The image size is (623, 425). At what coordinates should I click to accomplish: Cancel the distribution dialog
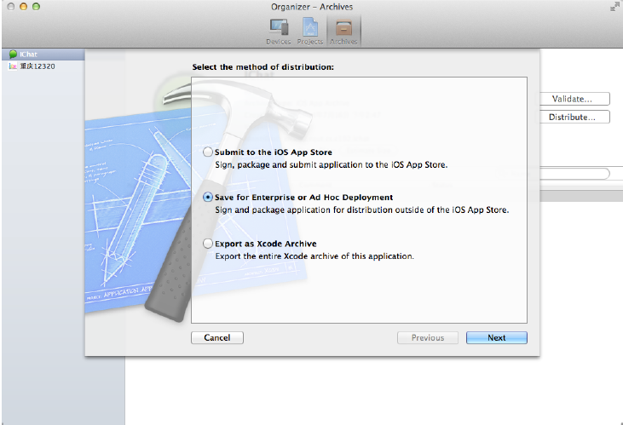(x=217, y=337)
